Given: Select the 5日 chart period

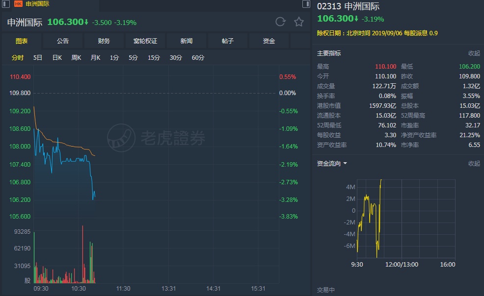Looking at the screenshot, I should coord(38,58).
